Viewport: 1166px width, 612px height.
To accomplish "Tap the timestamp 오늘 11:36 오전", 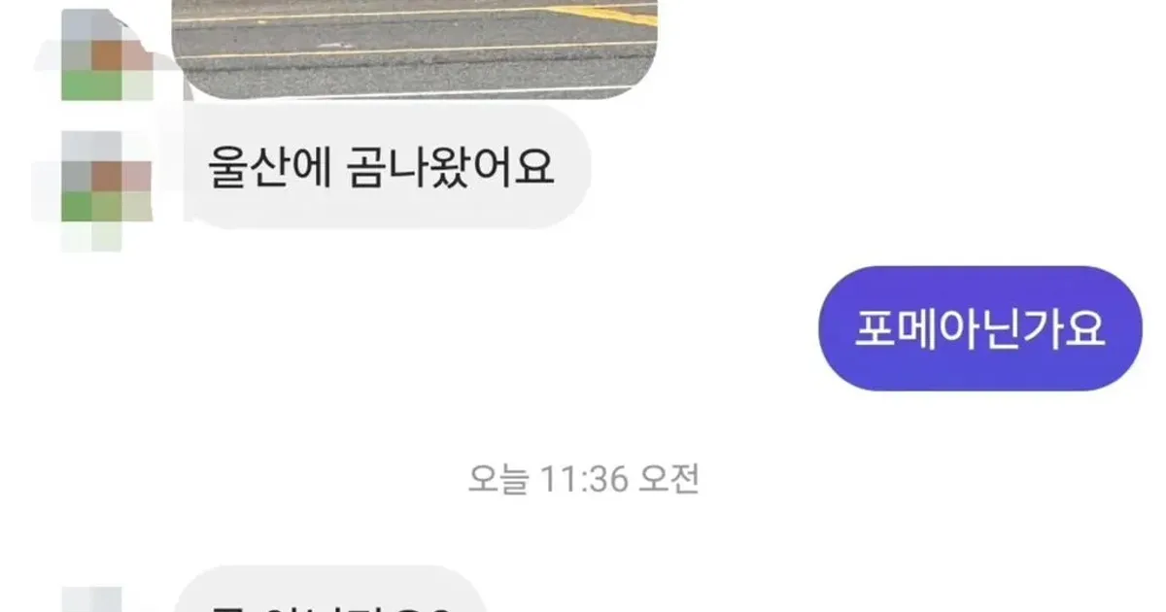I will pyautogui.click(x=583, y=479).
